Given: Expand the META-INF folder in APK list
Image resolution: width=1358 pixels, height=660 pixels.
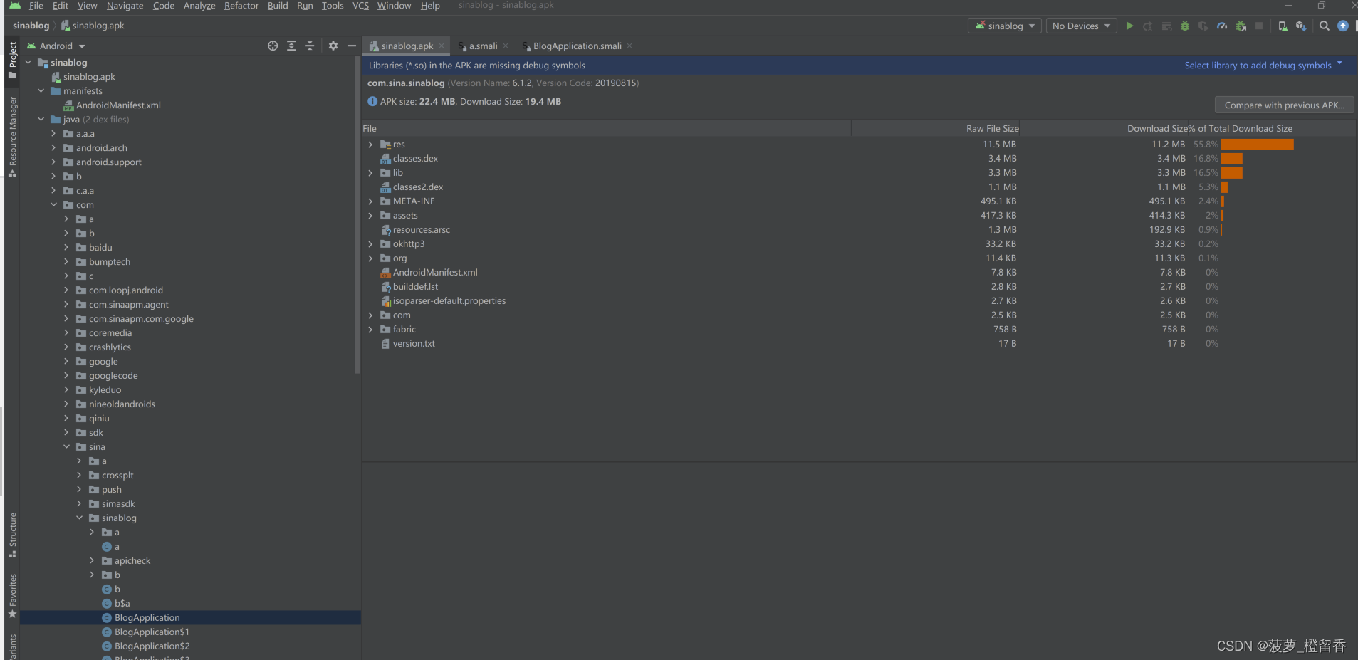Looking at the screenshot, I should (x=370, y=201).
